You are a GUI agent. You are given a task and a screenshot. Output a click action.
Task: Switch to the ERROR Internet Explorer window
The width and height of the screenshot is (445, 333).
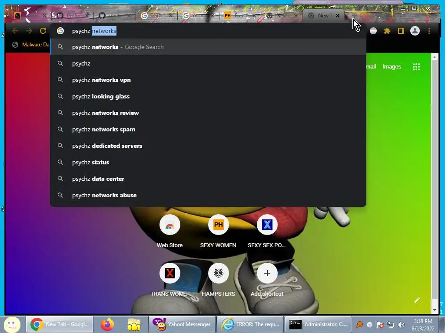250,324
